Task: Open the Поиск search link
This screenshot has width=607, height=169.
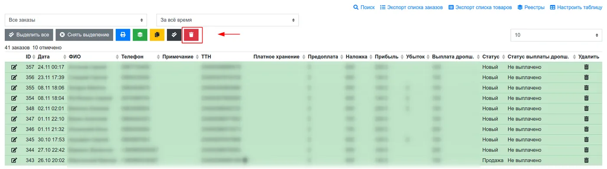Action: coord(364,7)
